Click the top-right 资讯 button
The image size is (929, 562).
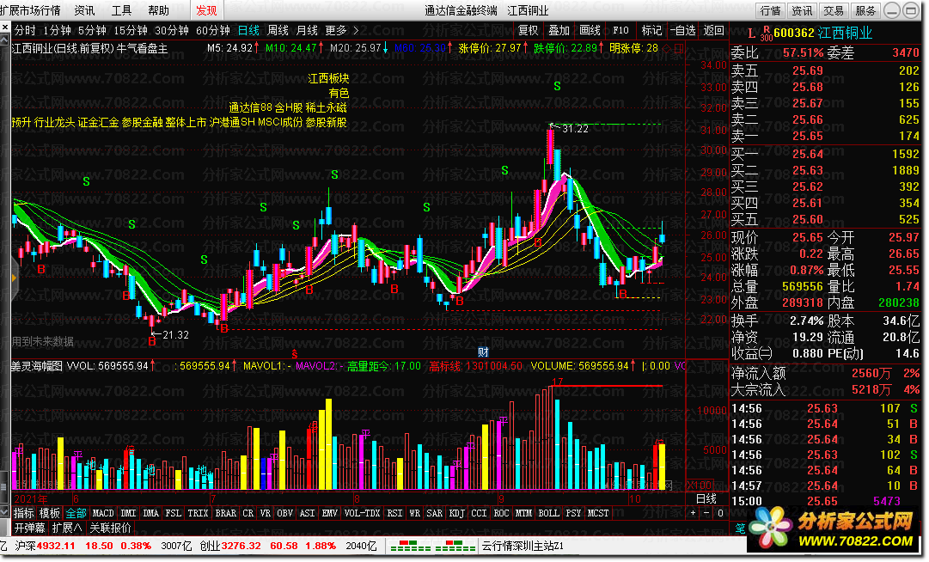tap(802, 10)
